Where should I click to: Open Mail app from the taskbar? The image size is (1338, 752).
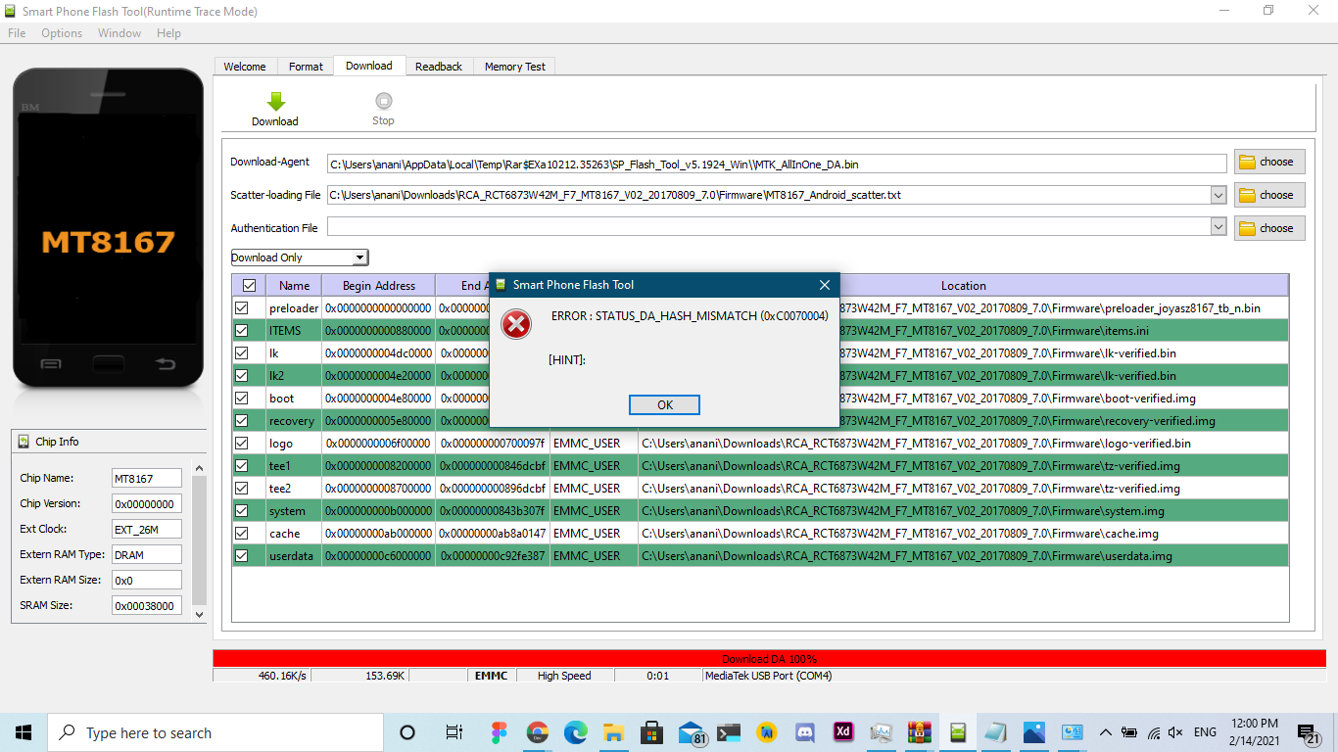point(691,732)
